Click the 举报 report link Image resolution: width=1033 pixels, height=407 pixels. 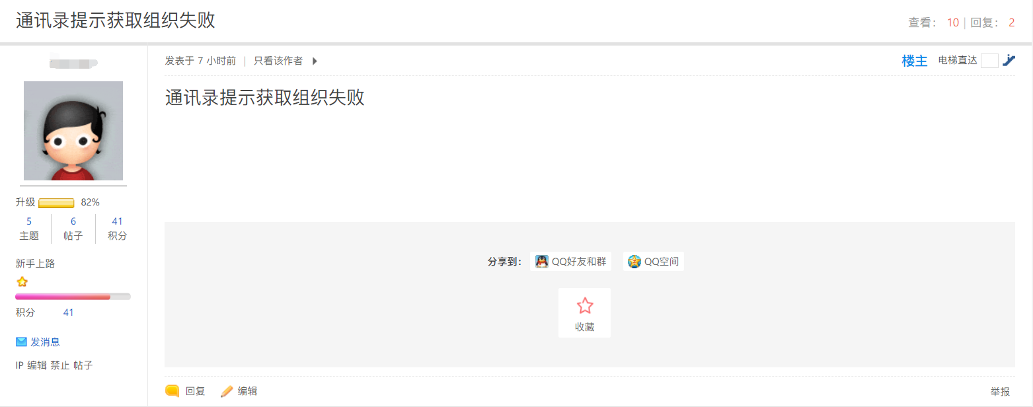pos(1000,391)
